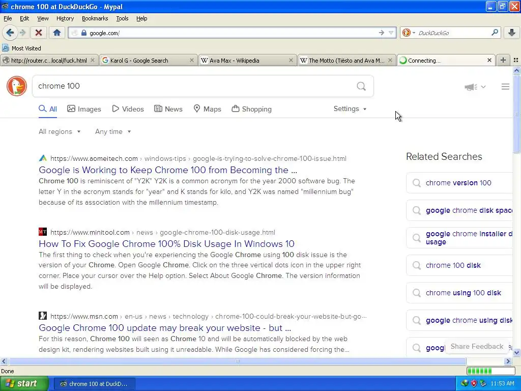Open the aomeitech Chrome 100 result link
The height and width of the screenshot is (391, 521).
[168, 170]
